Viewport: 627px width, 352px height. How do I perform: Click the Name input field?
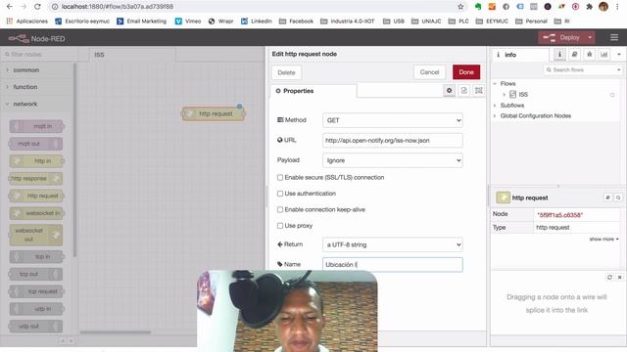click(x=393, y=265)
